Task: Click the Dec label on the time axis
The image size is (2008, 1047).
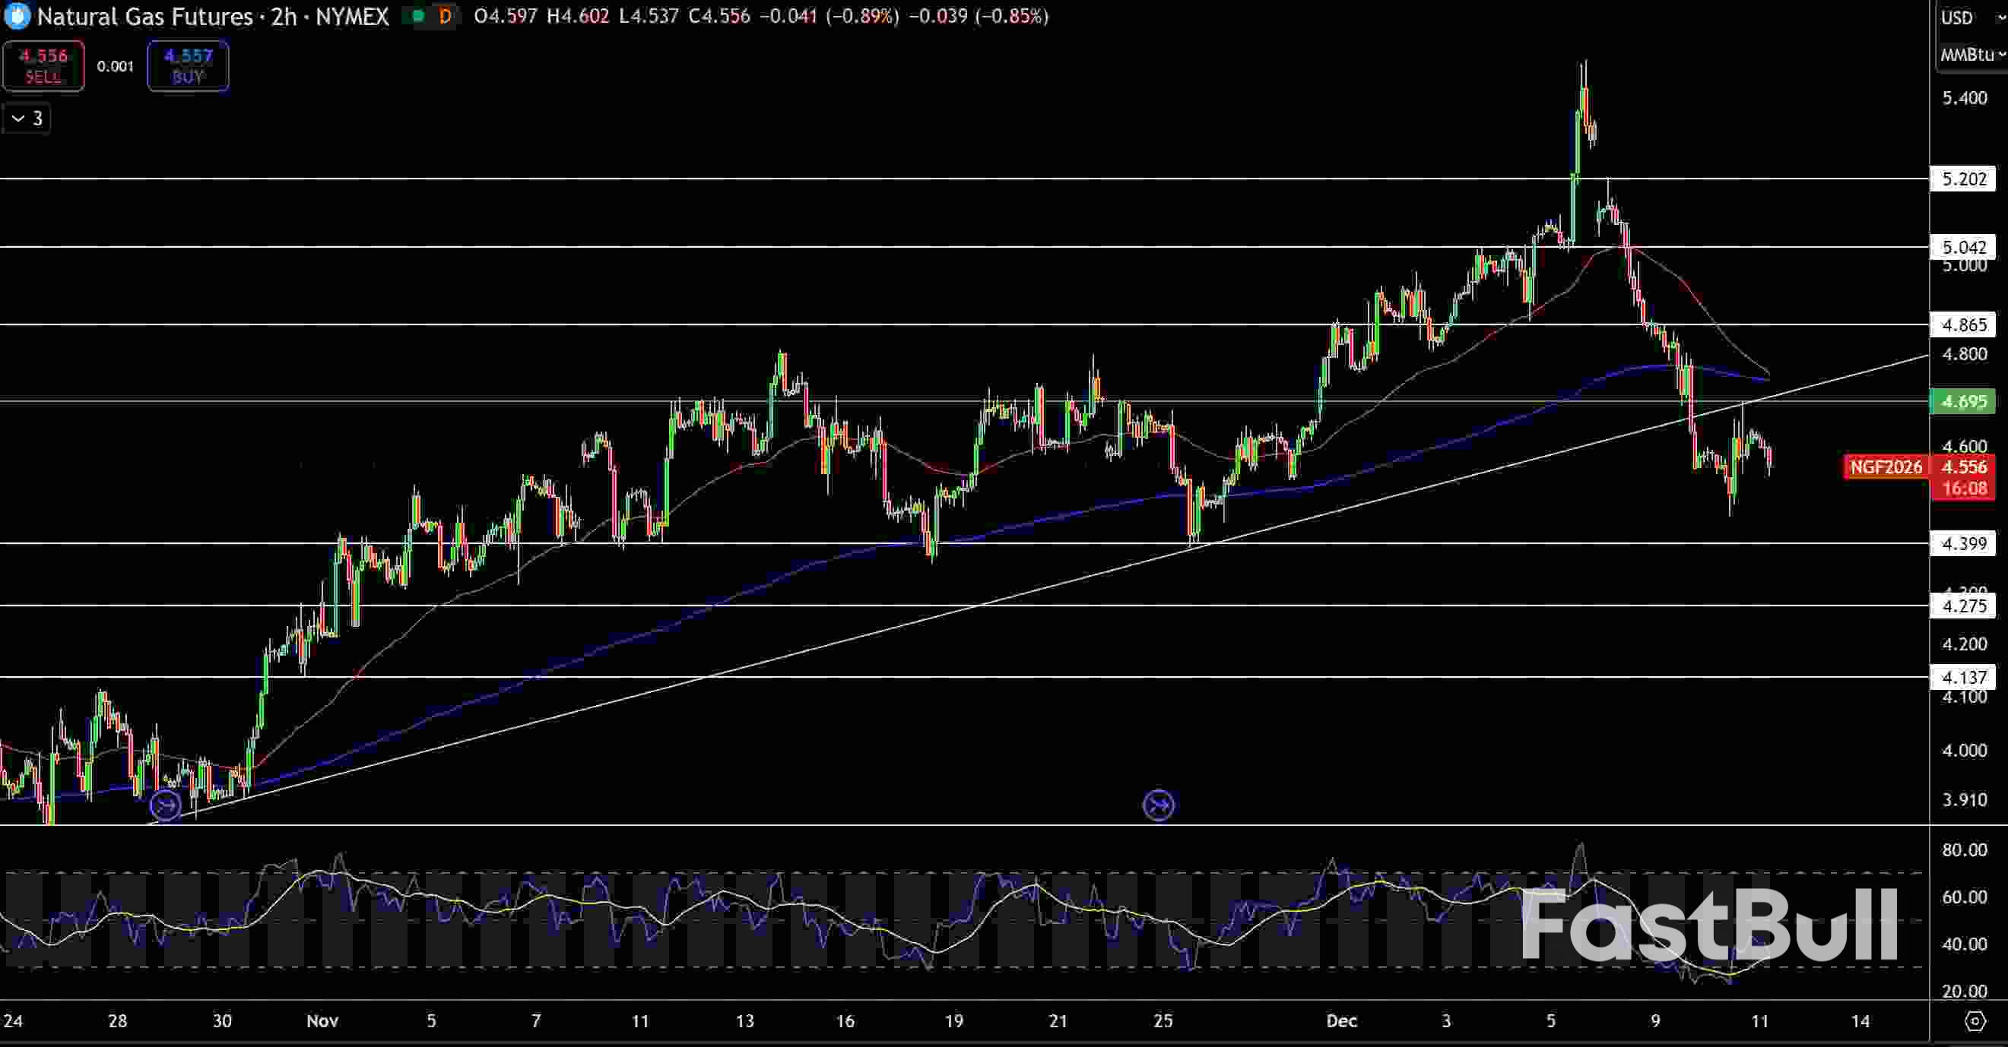Action: 1342,1021
